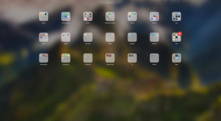Open the Games folder
This screenshot has height=121, width=221.
[88, 16]
